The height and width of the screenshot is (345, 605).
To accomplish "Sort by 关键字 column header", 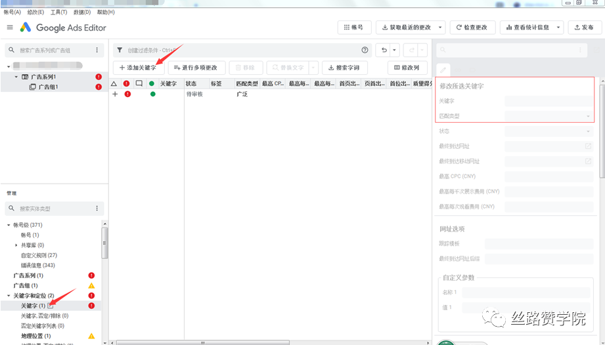I will (x=169, y=83).
